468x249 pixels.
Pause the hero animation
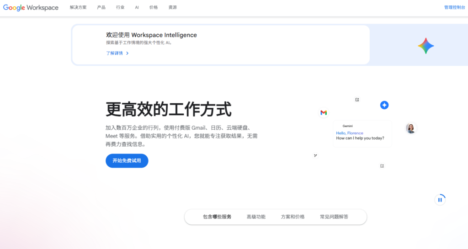point(440,200)
